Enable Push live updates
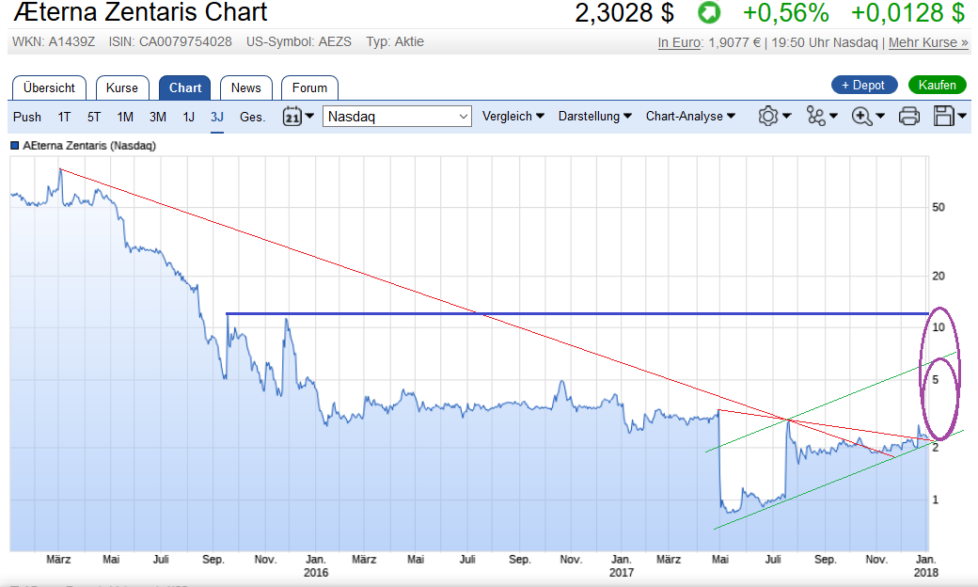Image resolution: width=978 pixels, height=587 pixels. click(x=27, y=117)
